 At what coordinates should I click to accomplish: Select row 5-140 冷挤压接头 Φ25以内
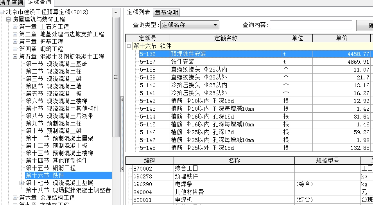pos(255,85)
